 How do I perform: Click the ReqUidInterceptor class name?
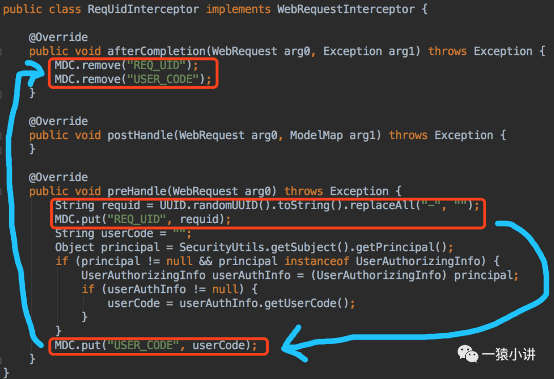click(x=143, y=9)
